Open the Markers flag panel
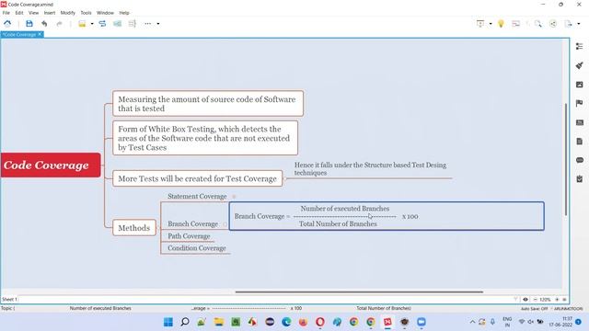Image resolution: width=589 pixels, height=331 pixels. coord(579,103)
